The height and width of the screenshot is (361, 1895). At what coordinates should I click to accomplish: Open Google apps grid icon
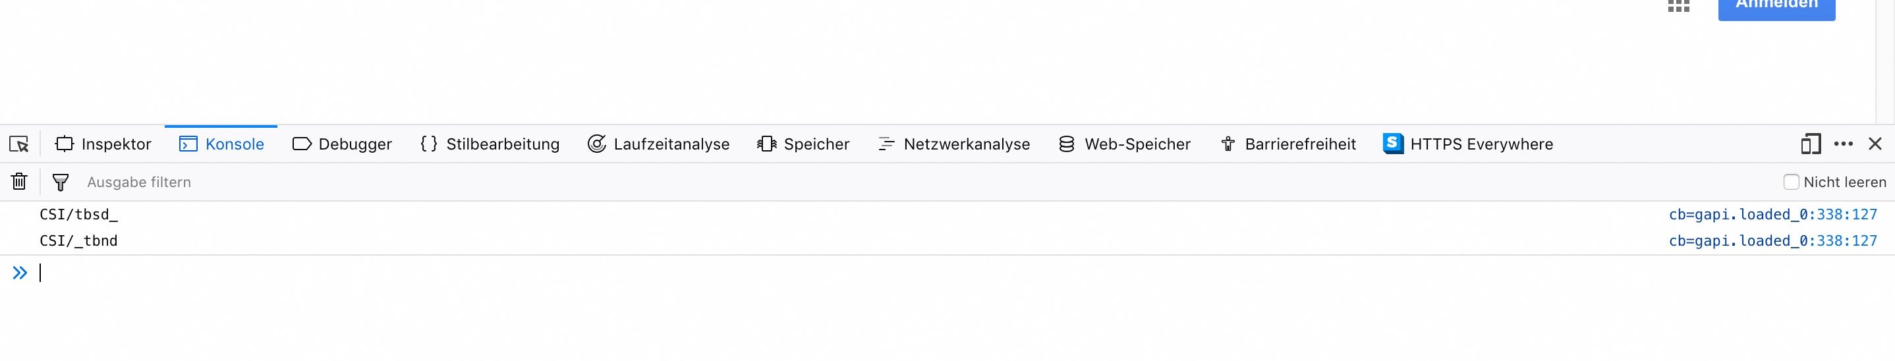(1679, 6)
